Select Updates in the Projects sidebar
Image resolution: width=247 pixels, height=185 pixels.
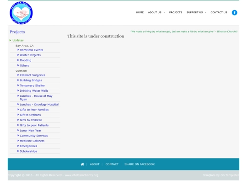(18, 40)
